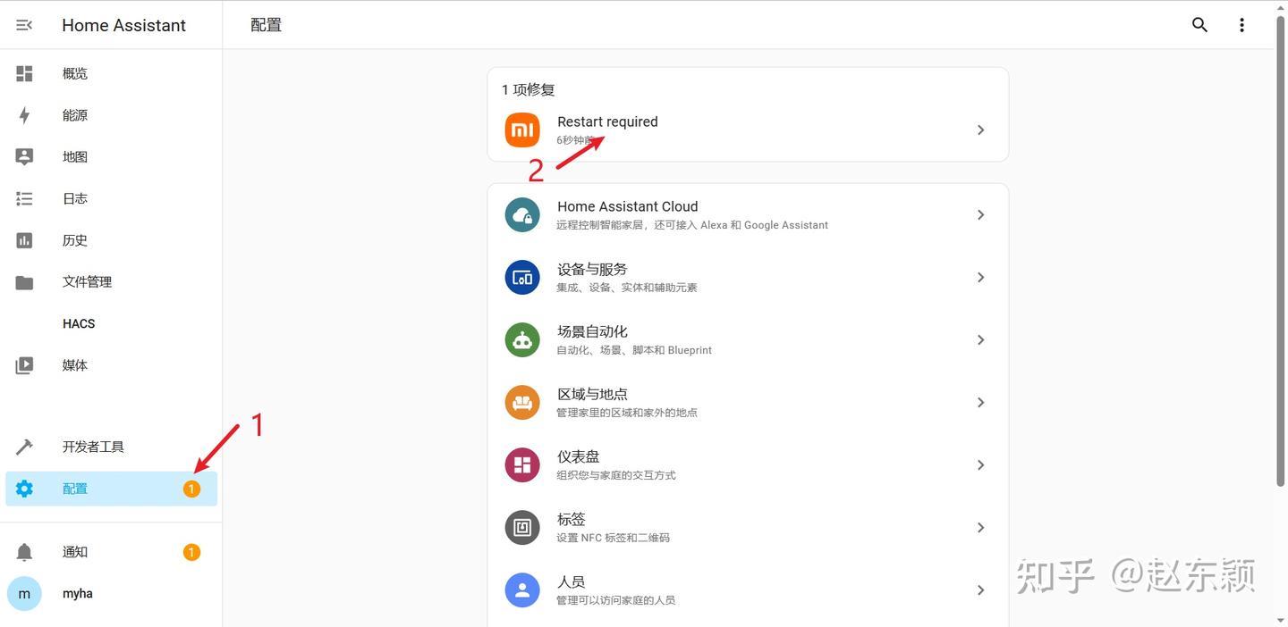Viewport: 1288px width, 627px height.
Task: Click the 开发者工具 hammer icon
Action: 24,447
